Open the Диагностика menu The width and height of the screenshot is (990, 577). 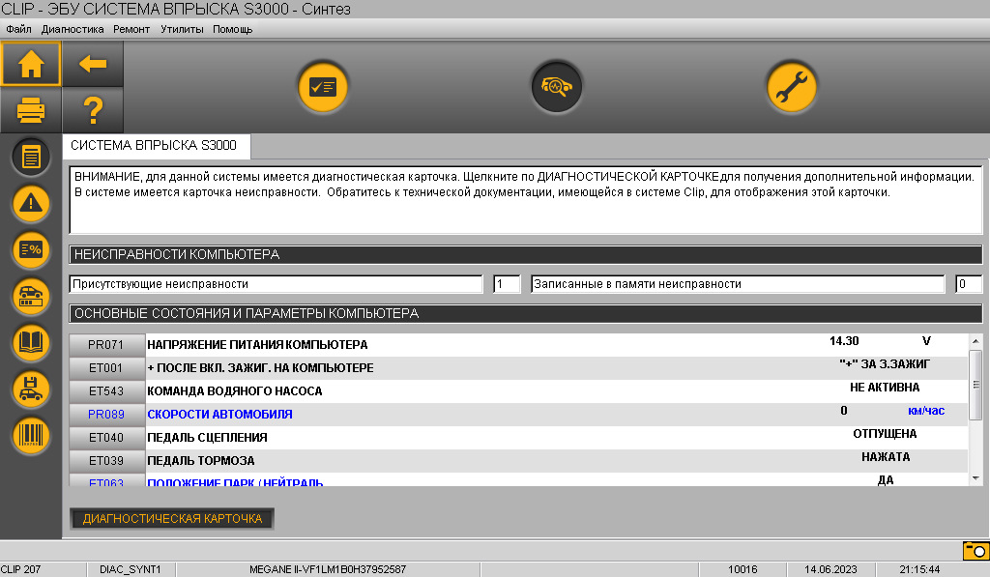pos(73,29)
